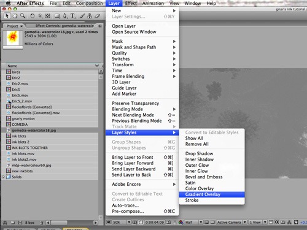Select the Eraser tool
This screenshot has width=307, height=230.
pyautogui.click(x=97, y=16)
